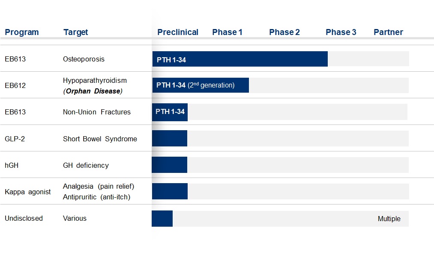The width and height of the screenshot is (434, 257).
Task: Click the Orphan Disease text
Action: point(93,91)
